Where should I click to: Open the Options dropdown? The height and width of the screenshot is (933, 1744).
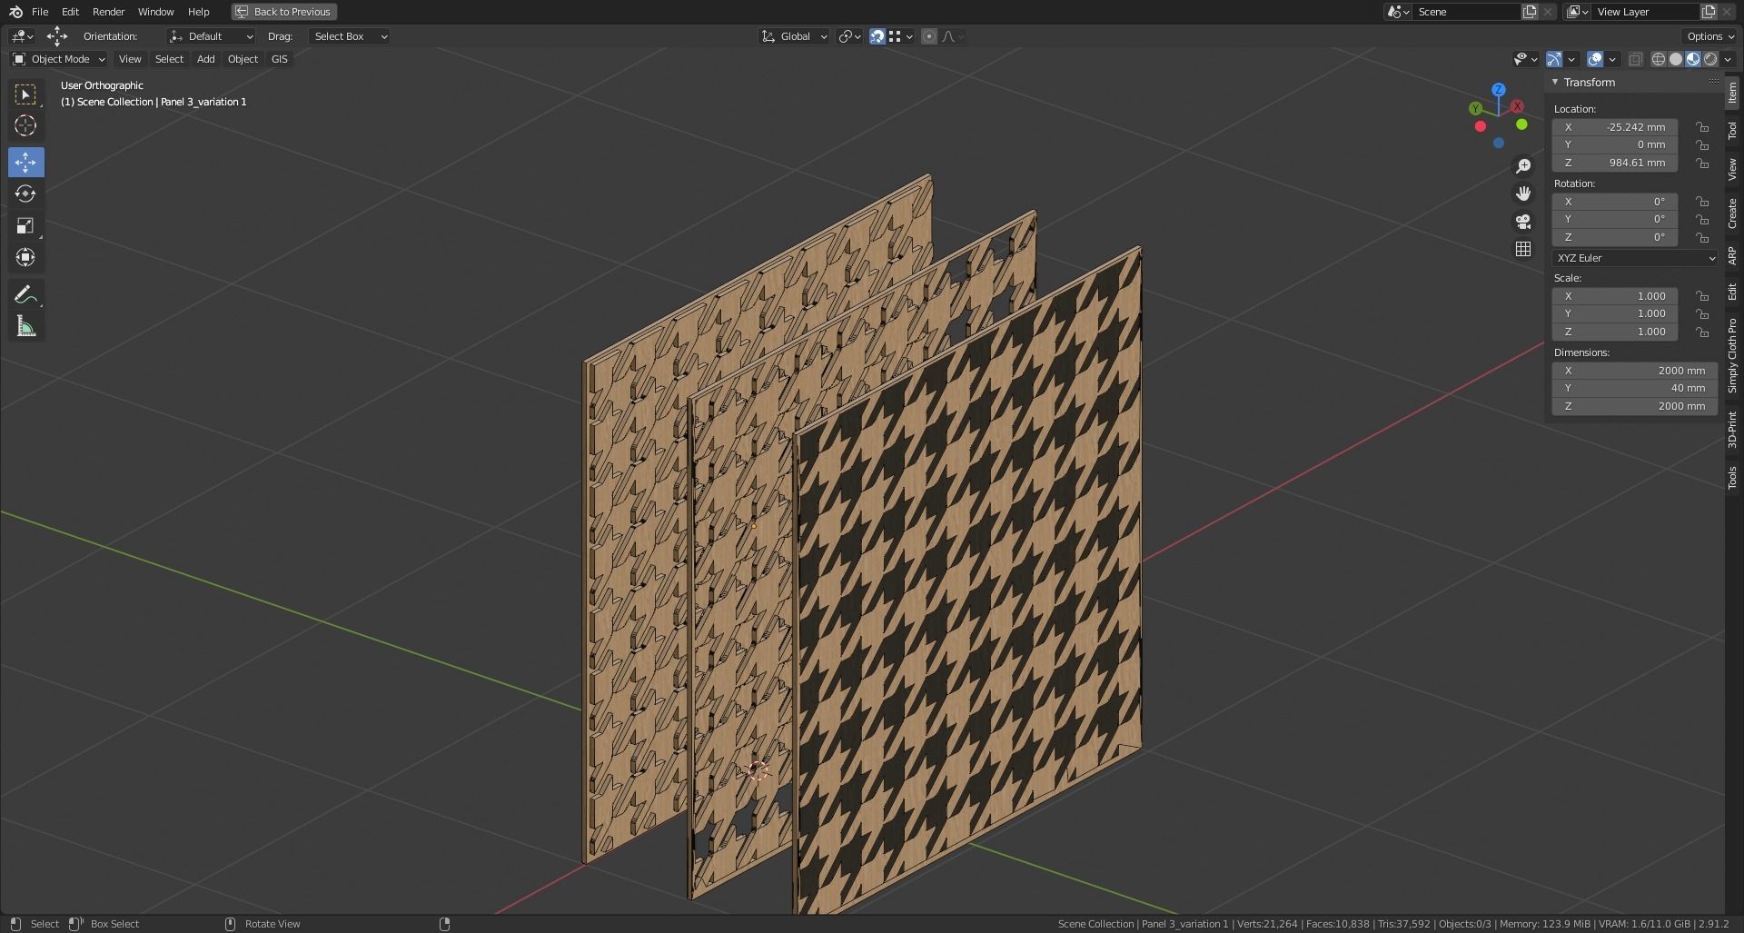click(1709, 36)
